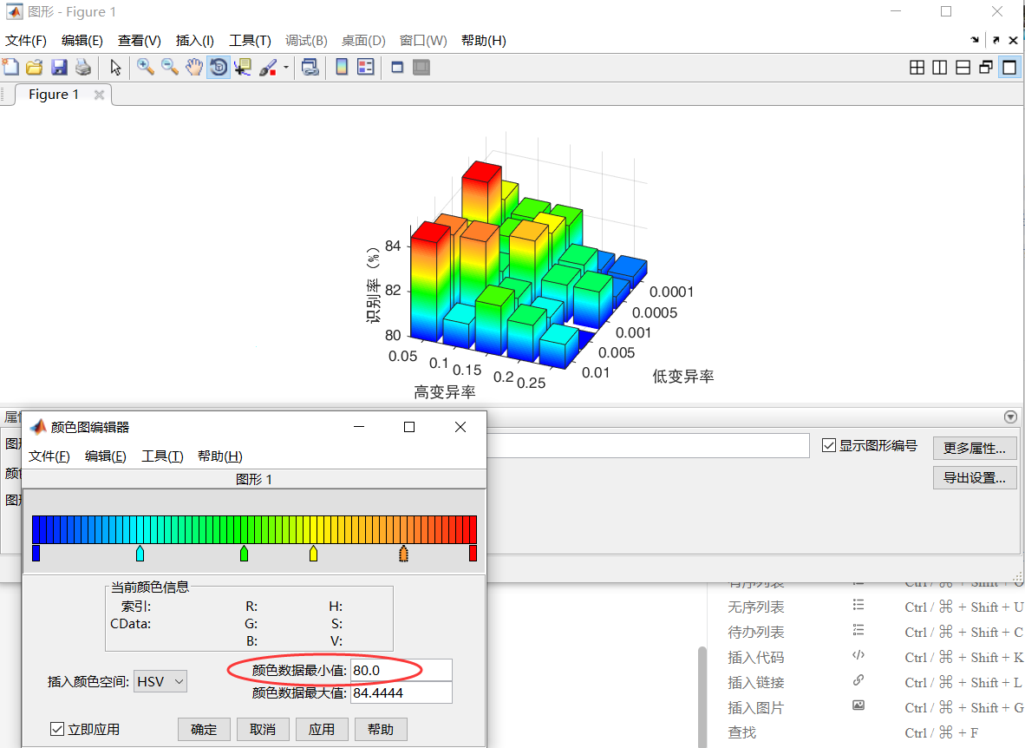Open the Brush color dropdown arrow

pyautogui.click(x=285, y=68)
